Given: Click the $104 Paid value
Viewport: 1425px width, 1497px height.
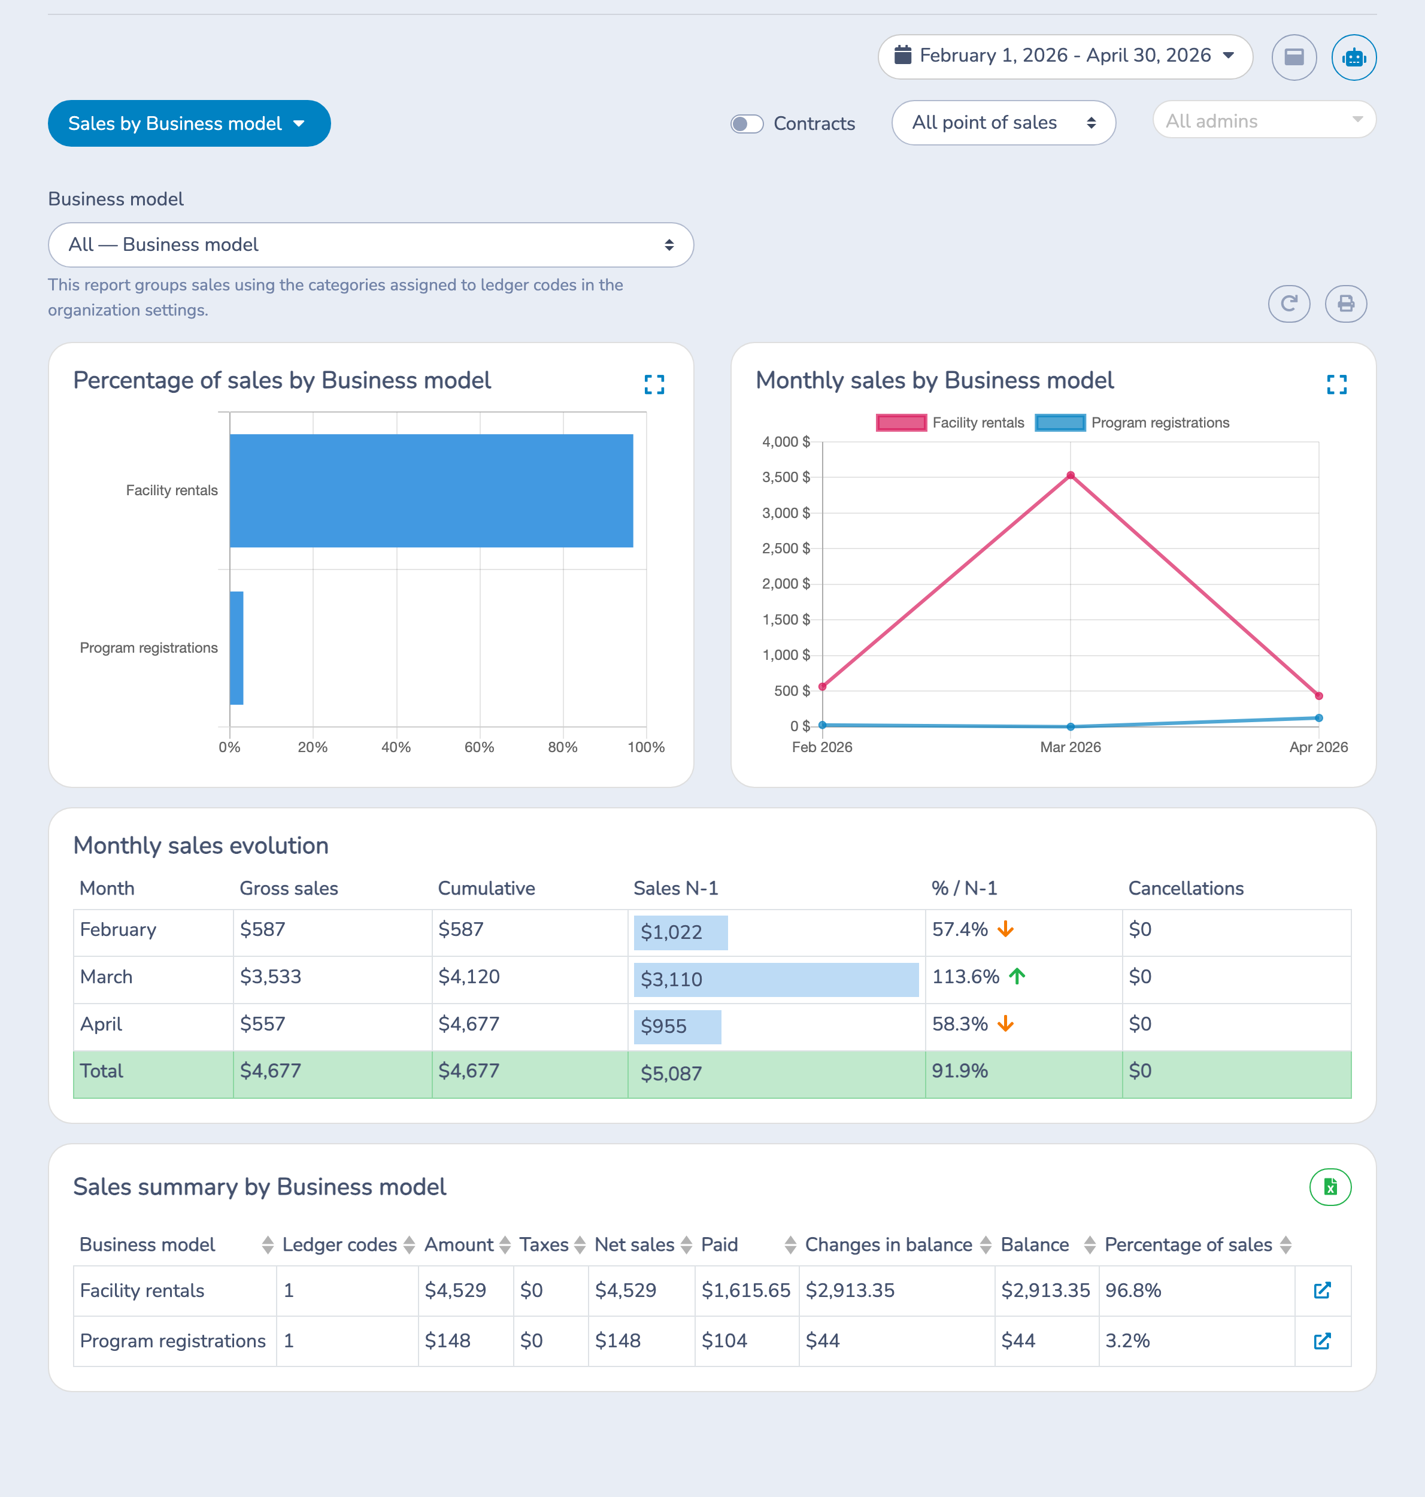Looking at the screenshot, I should (x=724, y=1341).
